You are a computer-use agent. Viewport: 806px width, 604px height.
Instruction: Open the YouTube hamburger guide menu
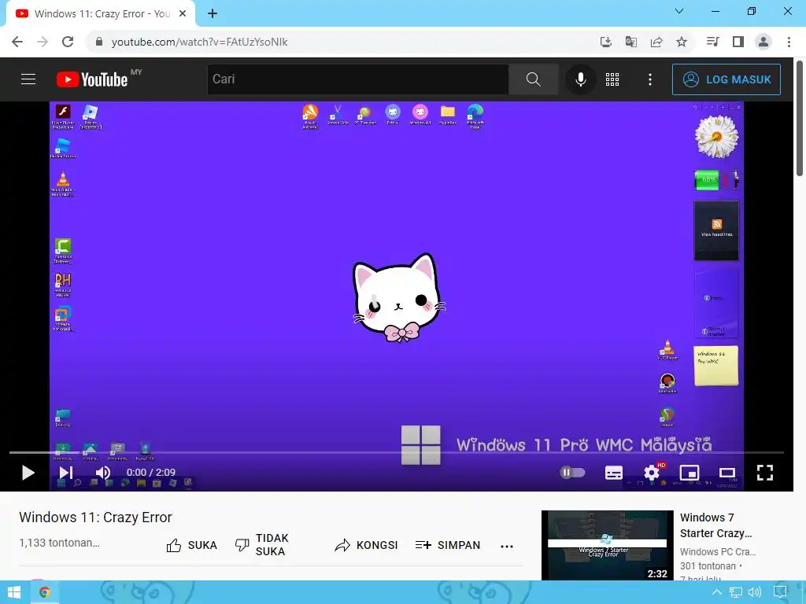click(28, 79)
